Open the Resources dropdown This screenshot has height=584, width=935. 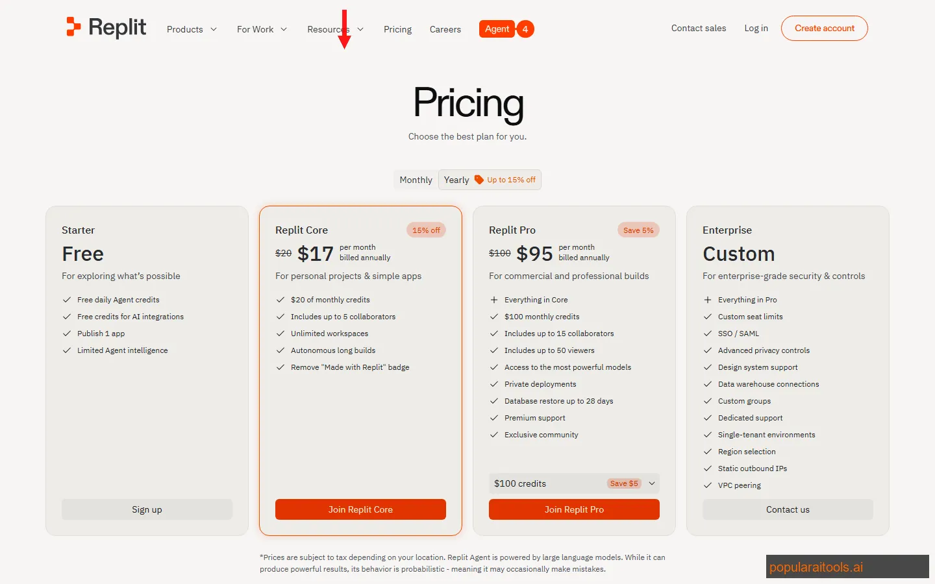pyautogui.click(x=334, y=29)
